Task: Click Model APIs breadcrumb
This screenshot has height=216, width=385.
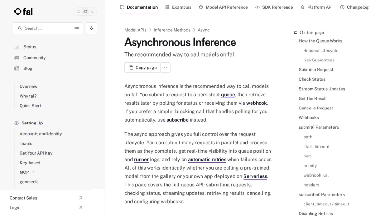Action: point(135,30)
